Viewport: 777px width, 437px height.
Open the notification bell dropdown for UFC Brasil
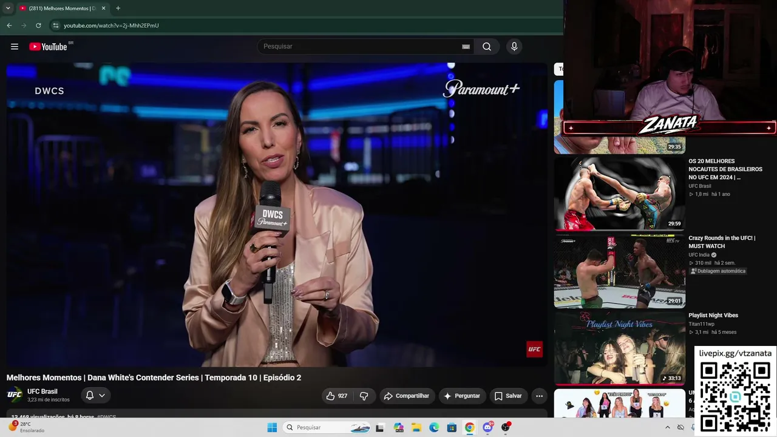click(95, 395)
